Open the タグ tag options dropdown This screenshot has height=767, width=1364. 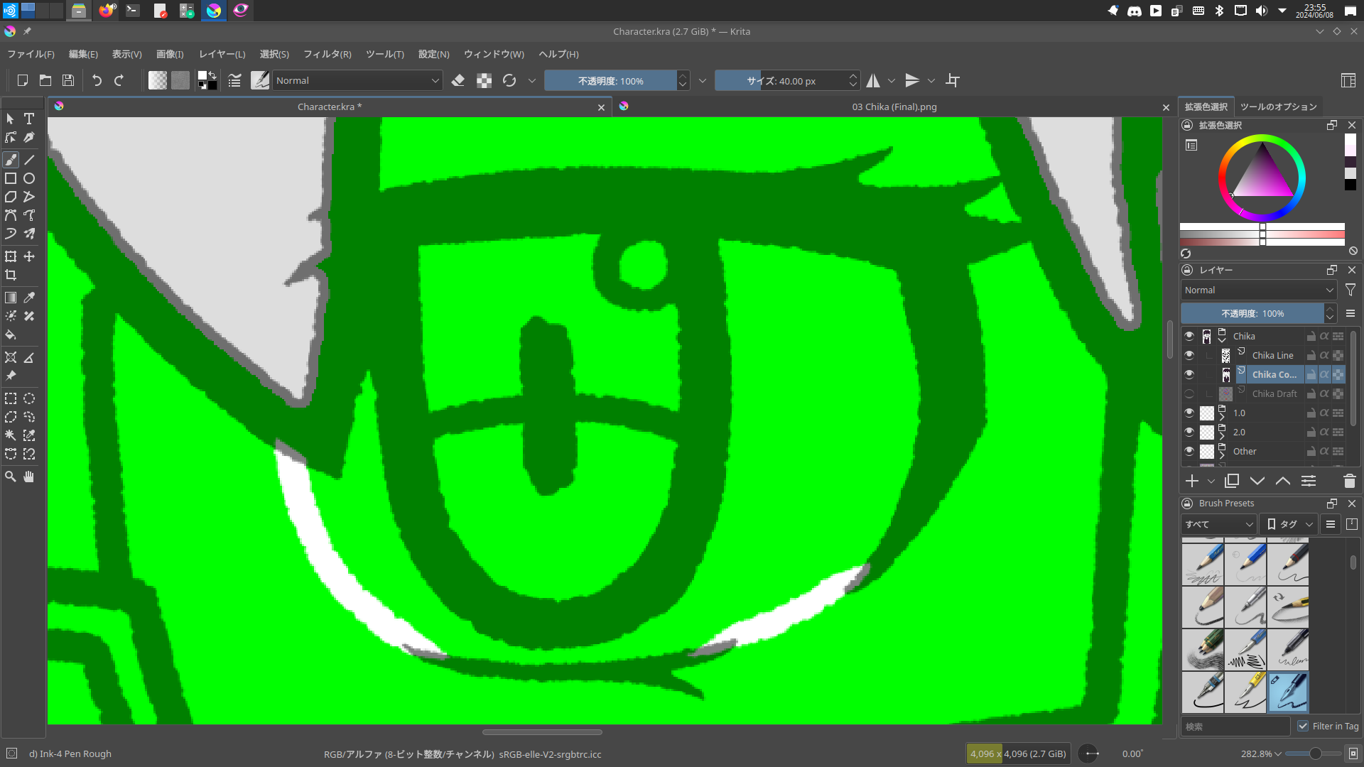click(1289, 524)
